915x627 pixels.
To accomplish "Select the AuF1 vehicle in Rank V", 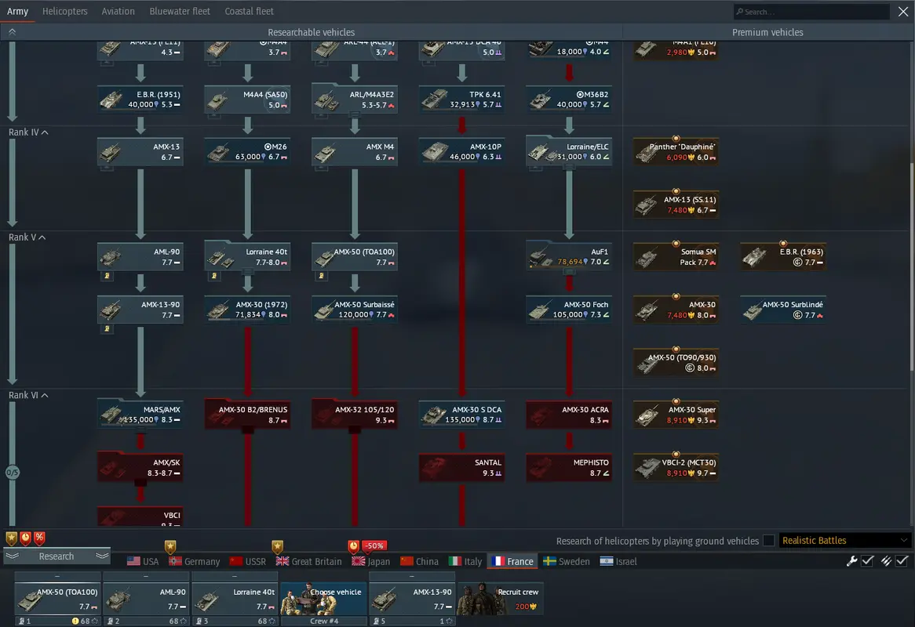I will coord(568,256).
